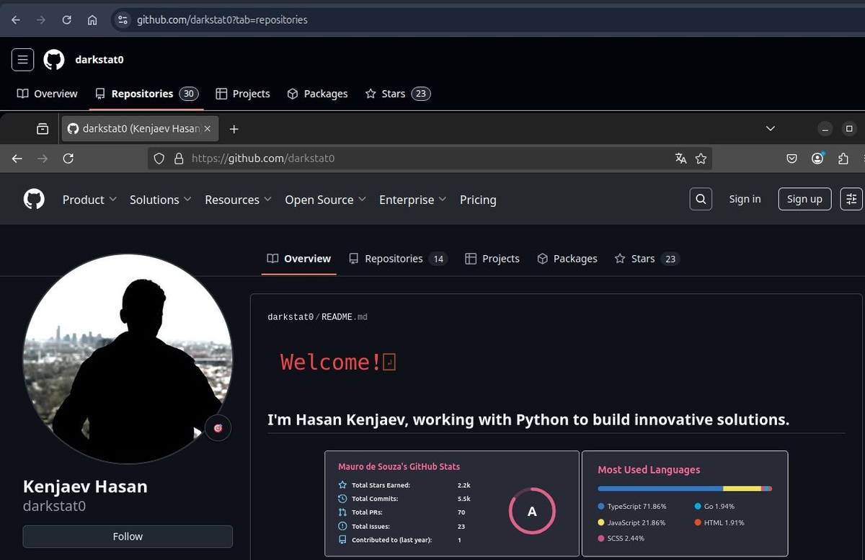
Task: Open GitHub search magnifier button
Action: tap(701, 199)
